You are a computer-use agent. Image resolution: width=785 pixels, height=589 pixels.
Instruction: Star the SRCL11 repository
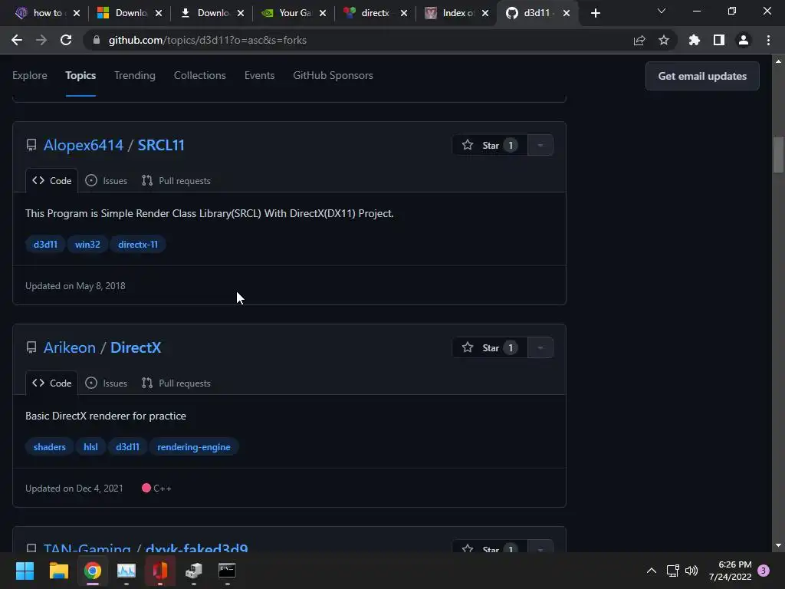tap(490, 145)
